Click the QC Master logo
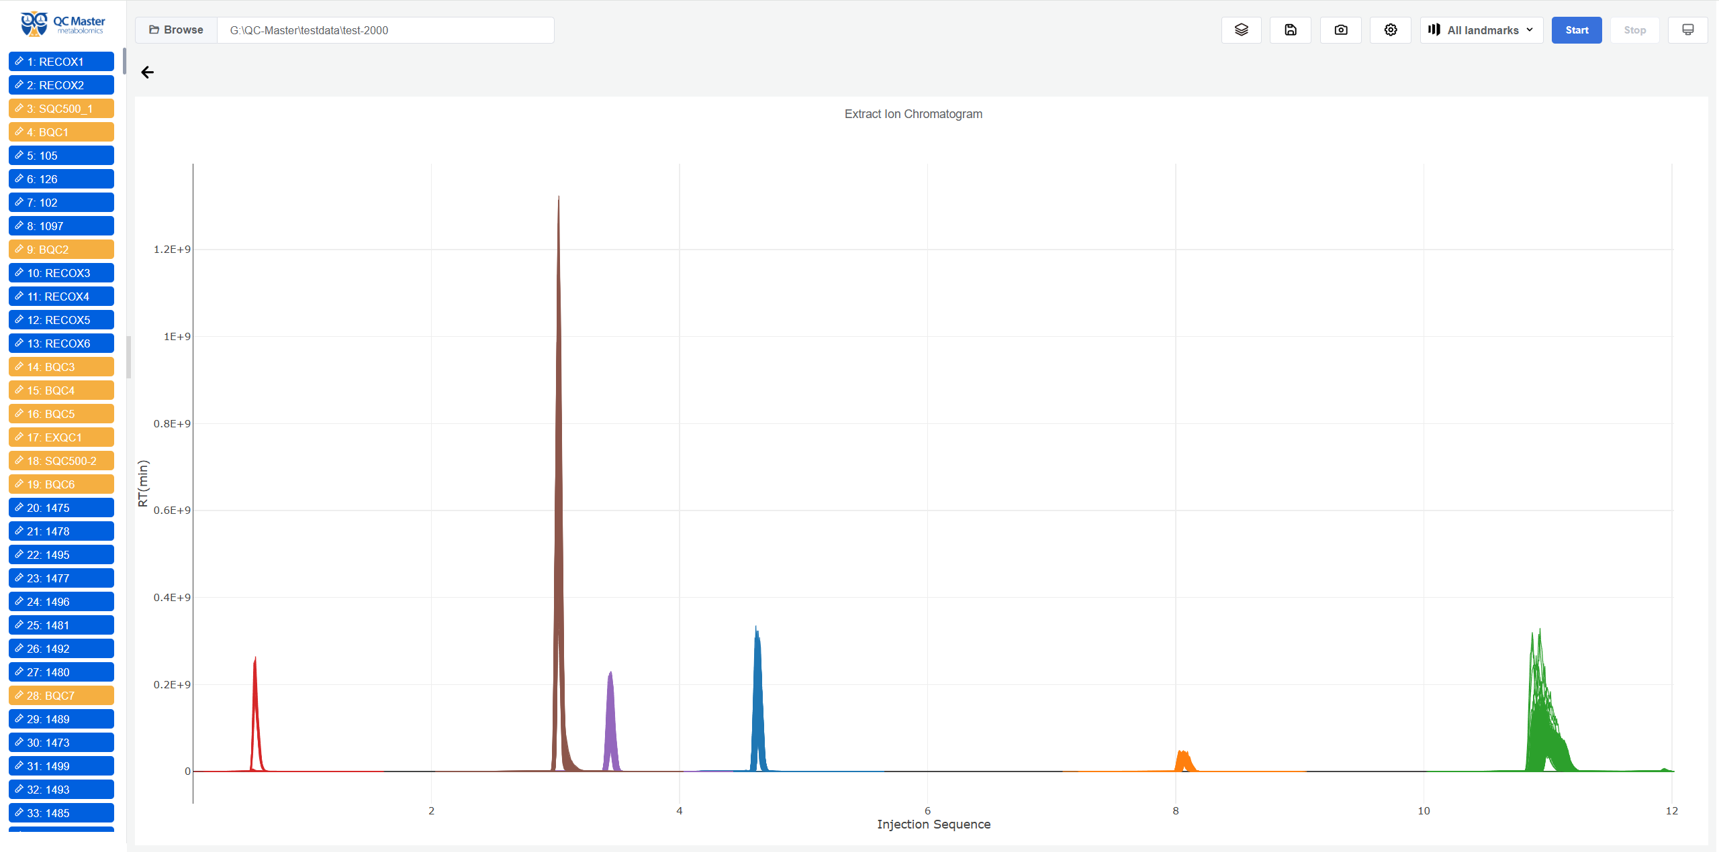The width and height of the screenshot is (1719, 852). point(62,24)
